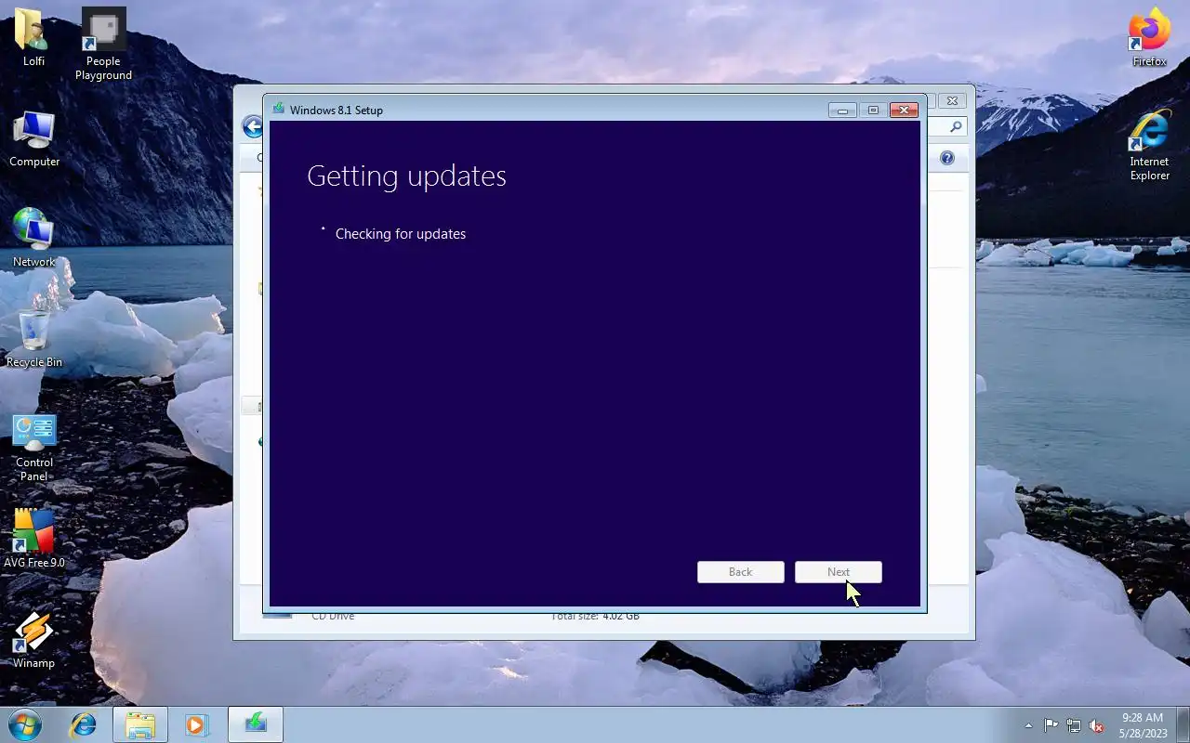Open the clock showing 9:28 AM
Viewport: 1190px width, 743px height.
tap(1143, 725)
